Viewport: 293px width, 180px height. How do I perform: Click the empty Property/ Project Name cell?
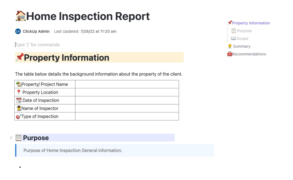point(127,84)
